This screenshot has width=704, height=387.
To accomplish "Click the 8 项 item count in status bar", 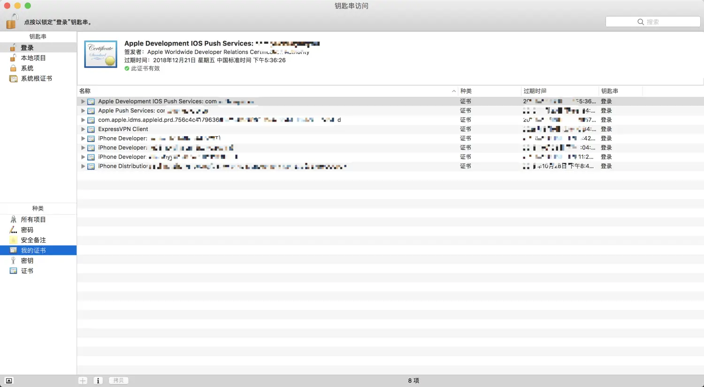I will pyautogui.click(x=413, y=380).
